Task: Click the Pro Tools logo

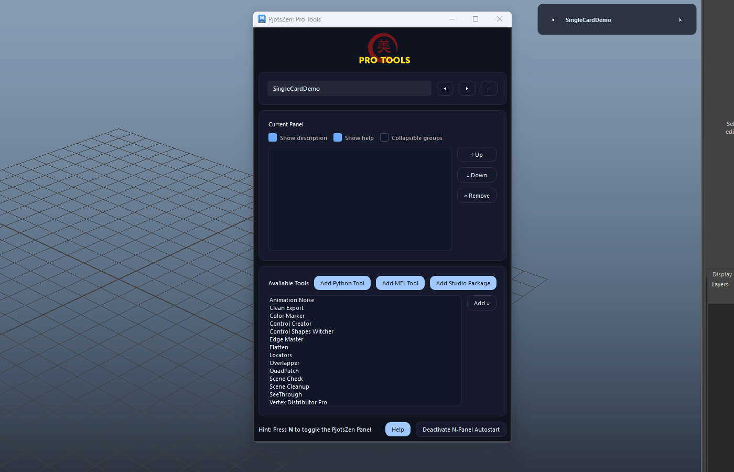Action: click(x=384, y=49)
